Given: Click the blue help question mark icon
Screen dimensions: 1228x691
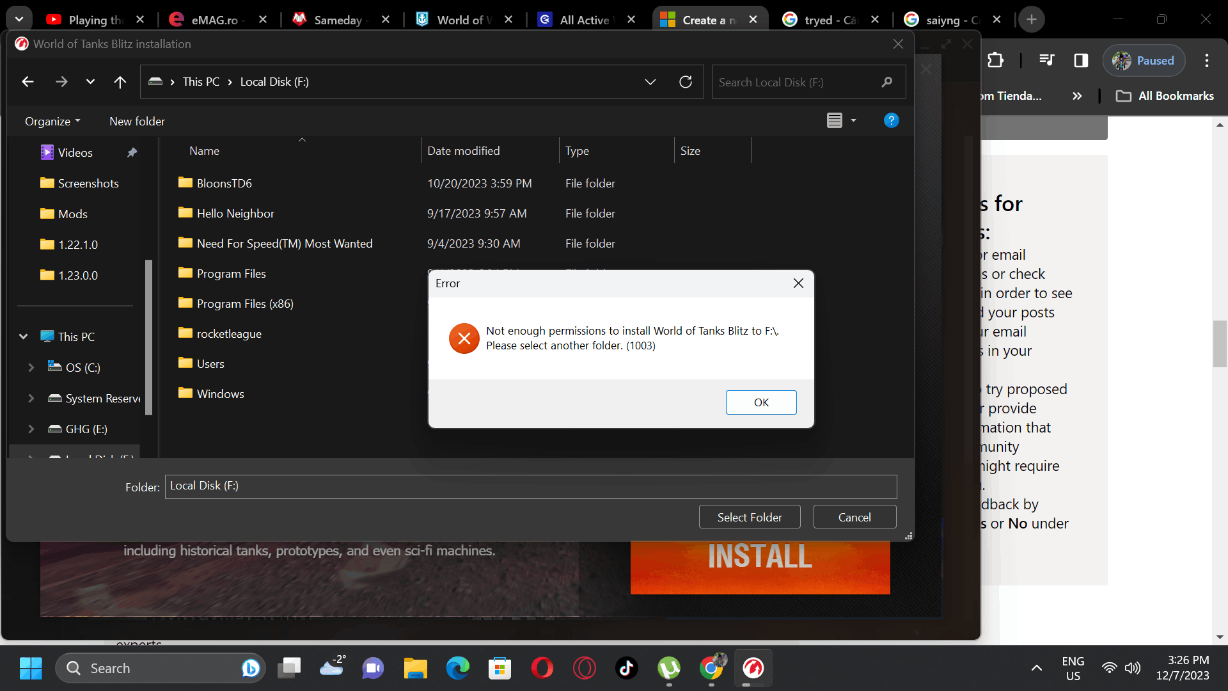Looking at the screenshot, I should click(891, 120).
